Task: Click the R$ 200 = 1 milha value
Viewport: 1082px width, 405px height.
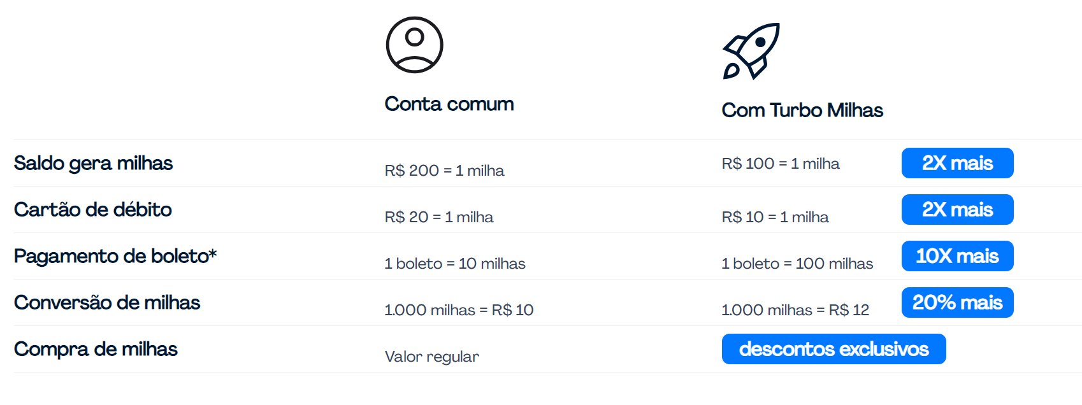Action: coord(444,171)
